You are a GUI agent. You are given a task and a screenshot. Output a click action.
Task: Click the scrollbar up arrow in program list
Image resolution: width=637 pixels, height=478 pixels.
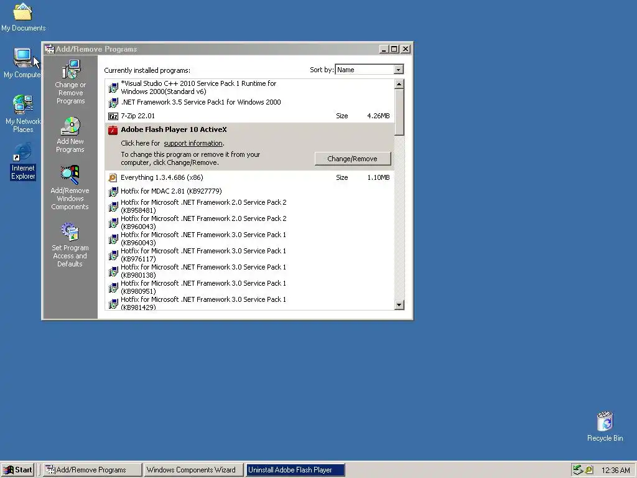tap(399, 84)
